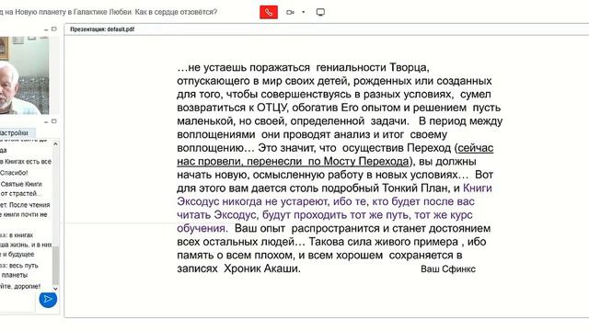
Task: Click the 'Спасибо!' chat message
Action: 14,173
